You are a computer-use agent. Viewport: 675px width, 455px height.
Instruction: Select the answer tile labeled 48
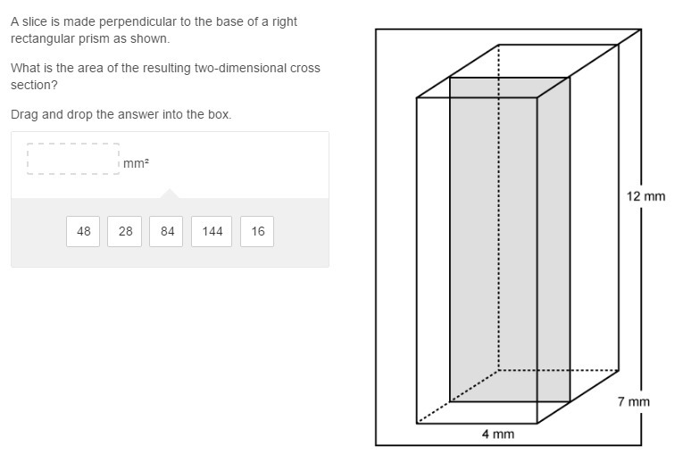click(83, 231)
